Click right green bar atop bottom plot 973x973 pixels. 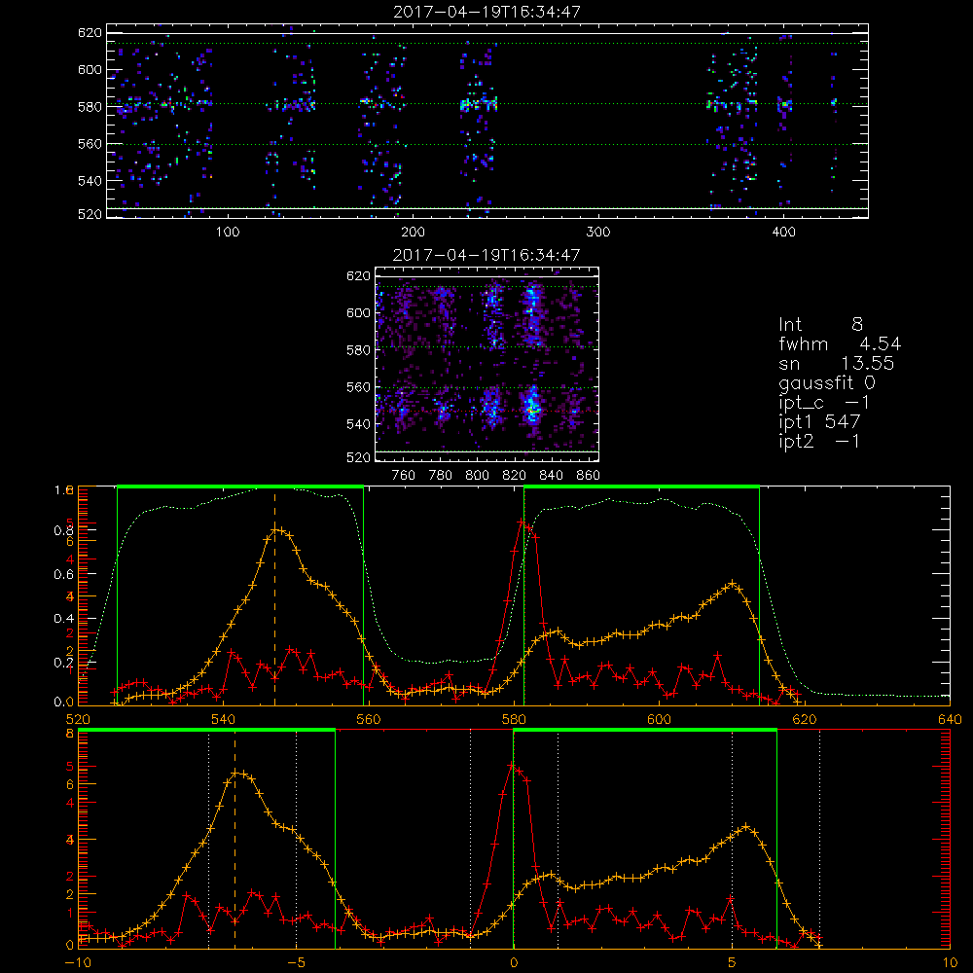pos(645,731)
